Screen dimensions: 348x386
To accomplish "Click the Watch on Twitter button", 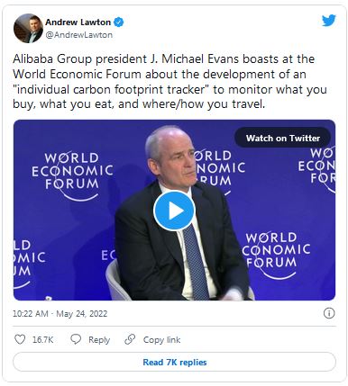I will pyautogui.click(x=283, y=138).
